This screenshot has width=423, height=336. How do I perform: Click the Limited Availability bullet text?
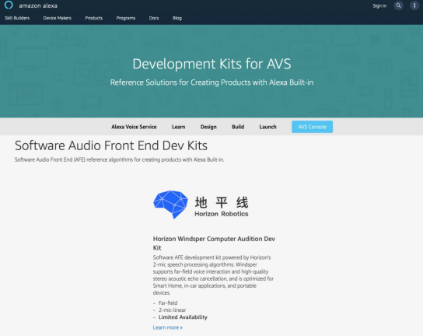tap(183, 317)
